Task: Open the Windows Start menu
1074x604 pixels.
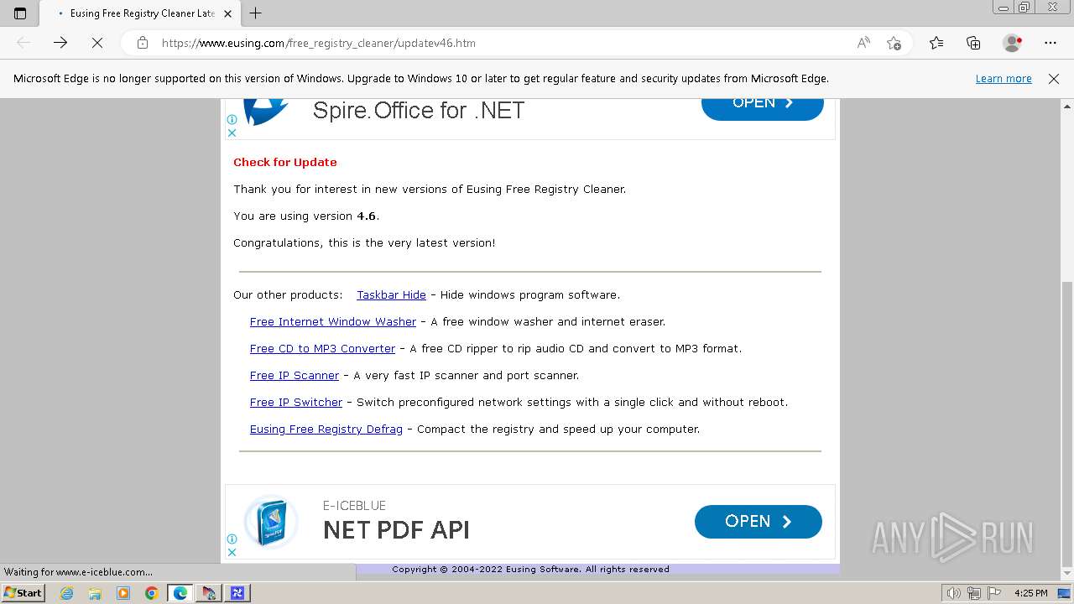Action: point(23,593)
